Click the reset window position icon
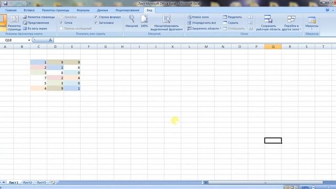 click(250, 28)
